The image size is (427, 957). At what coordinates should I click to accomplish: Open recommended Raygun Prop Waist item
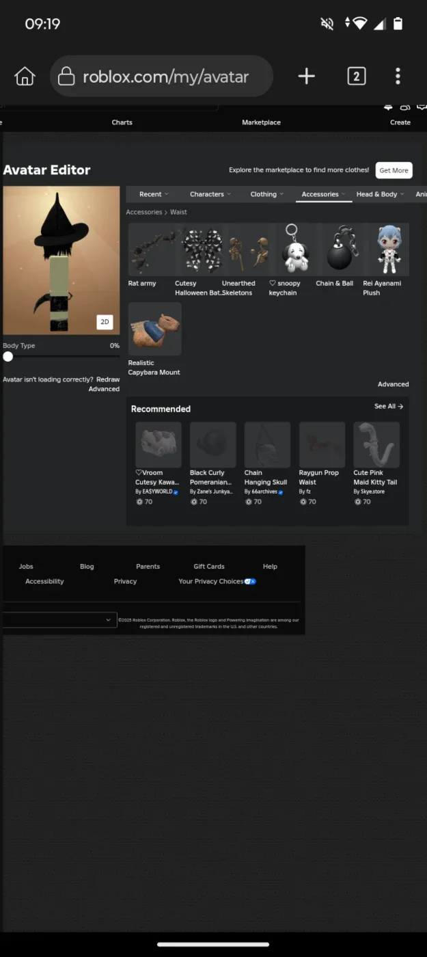(322, 445)
